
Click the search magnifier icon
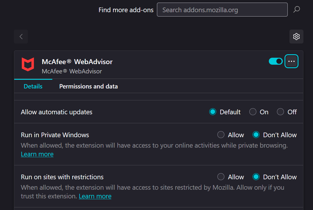296,10
